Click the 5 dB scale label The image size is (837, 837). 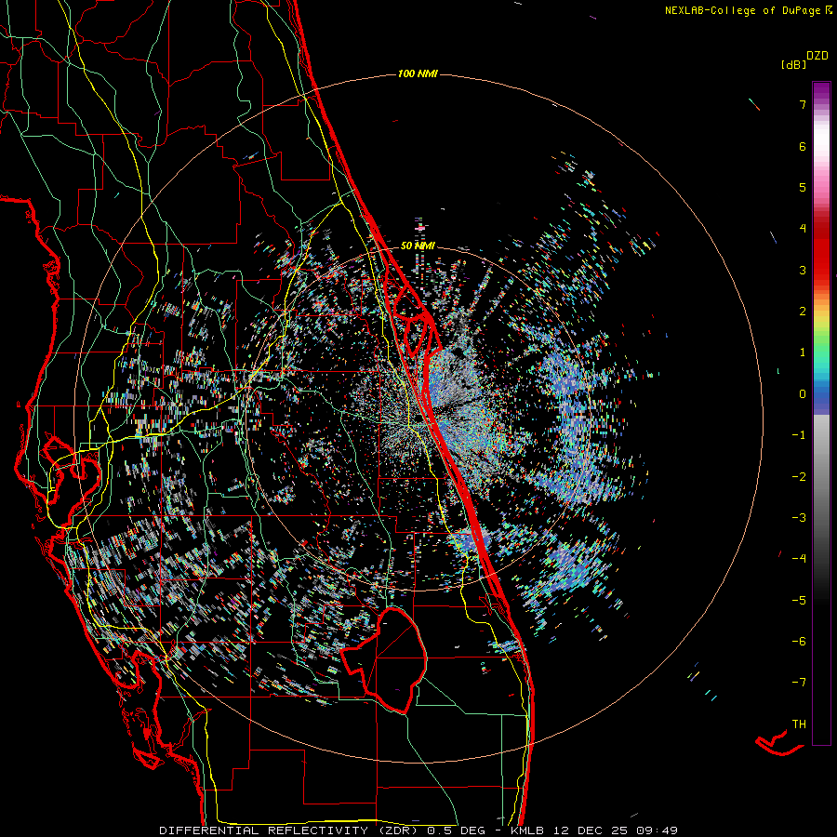tap(803, 187)
